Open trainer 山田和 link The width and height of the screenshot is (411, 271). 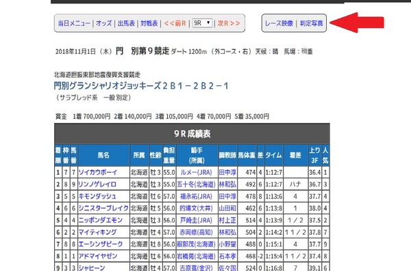[227, 208]
